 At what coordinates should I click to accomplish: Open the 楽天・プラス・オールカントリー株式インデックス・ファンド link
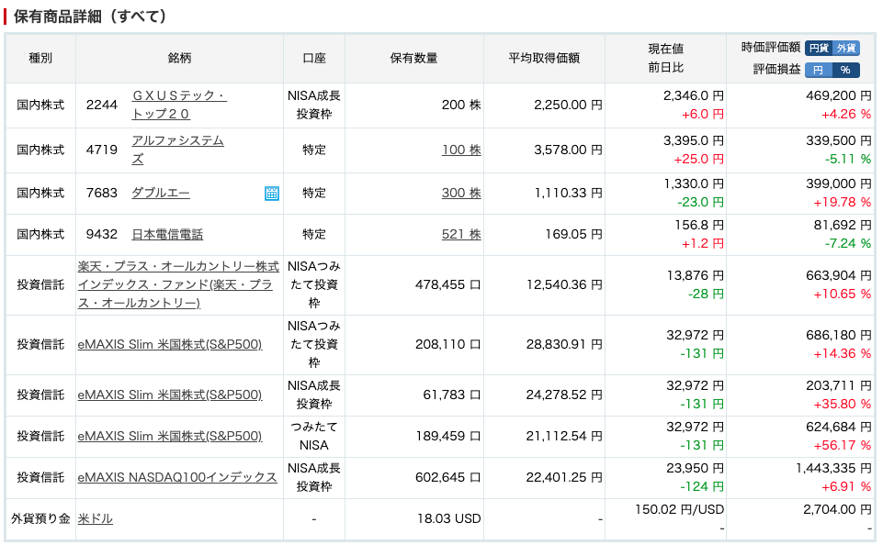178,284
